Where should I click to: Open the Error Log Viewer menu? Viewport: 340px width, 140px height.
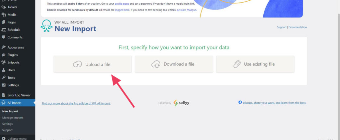point(19,95)
